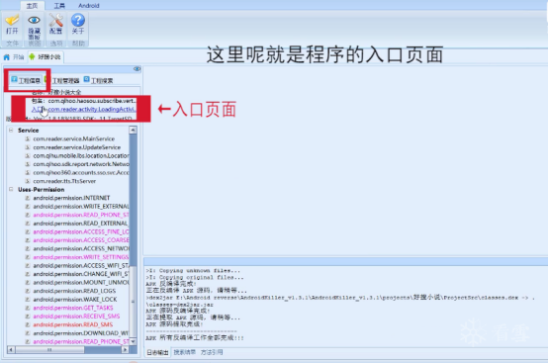Click the horizontal scrollbar's right arrow

point(125,349)
